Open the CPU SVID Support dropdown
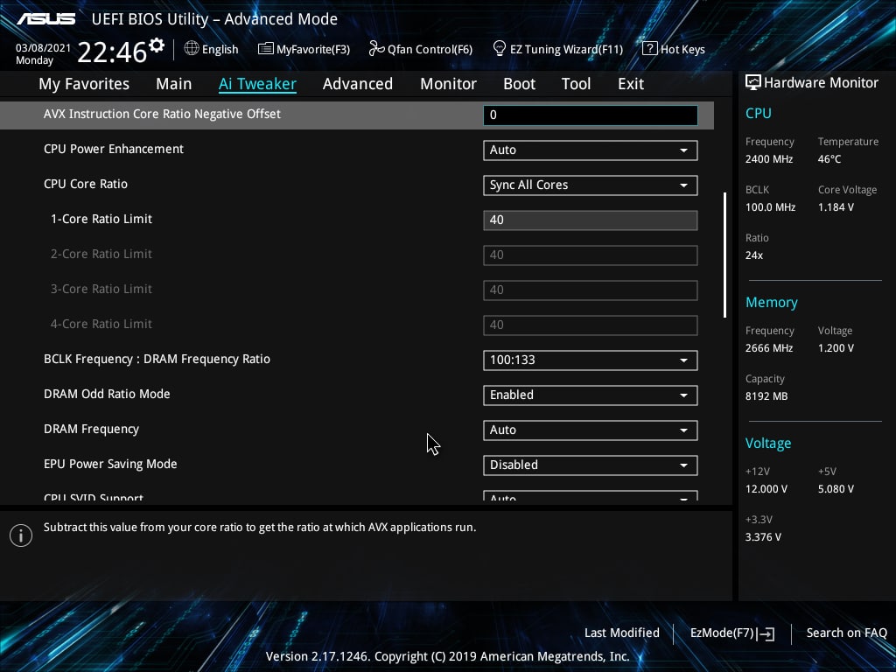Screen dimensions: 896x672 [x=590, y=496]
